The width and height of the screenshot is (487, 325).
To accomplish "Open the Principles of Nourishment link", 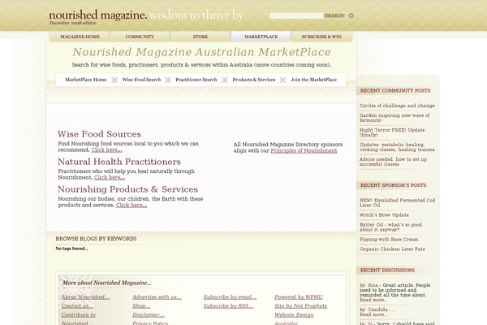I will pos(304,150).
